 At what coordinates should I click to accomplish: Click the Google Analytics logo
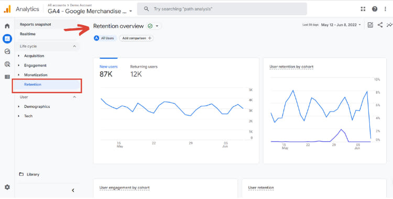(7, 9)
